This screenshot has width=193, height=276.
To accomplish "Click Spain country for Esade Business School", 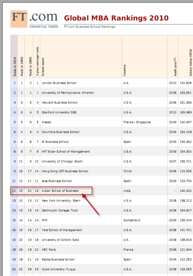I will [127, 259].
